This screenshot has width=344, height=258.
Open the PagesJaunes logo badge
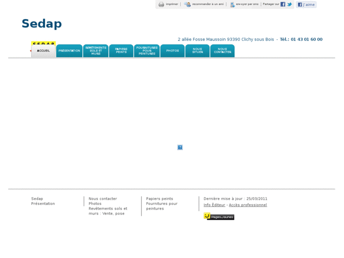tap(219, 216)
